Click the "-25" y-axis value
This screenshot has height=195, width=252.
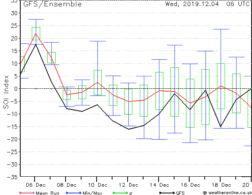[13, 152]
